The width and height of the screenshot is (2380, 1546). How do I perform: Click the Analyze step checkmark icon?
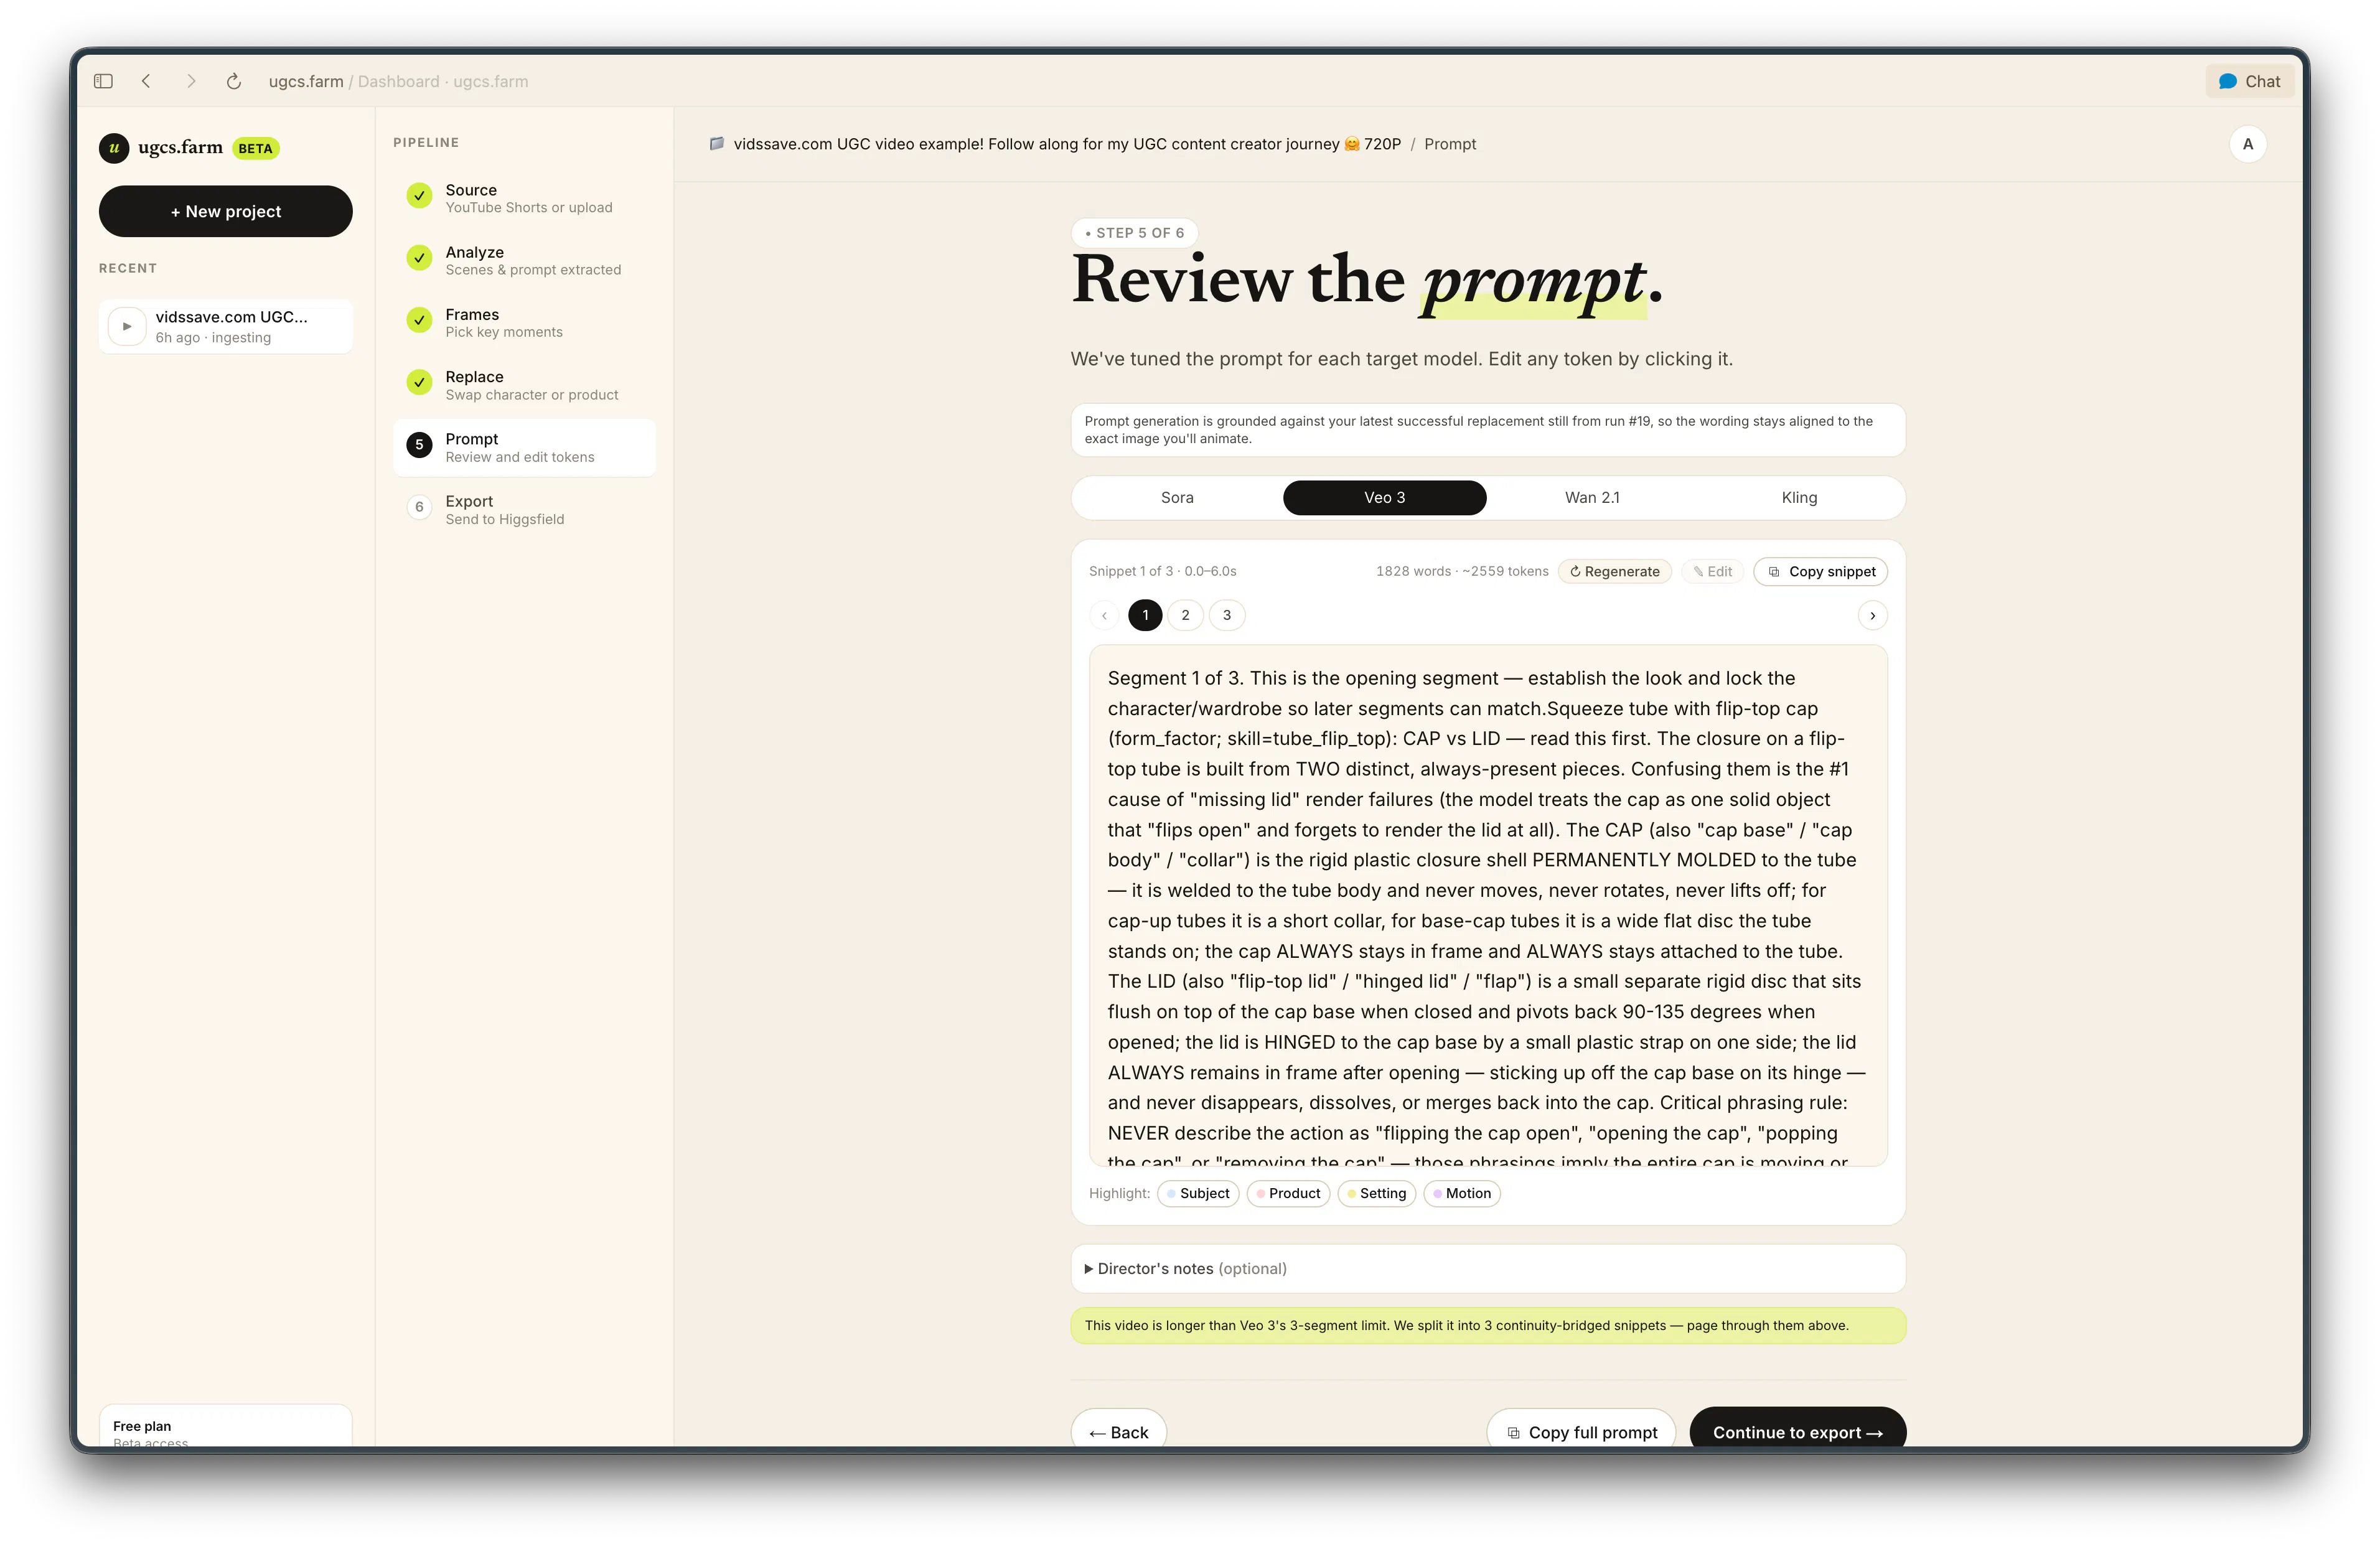pyautogui.click(x=419, y=257)
